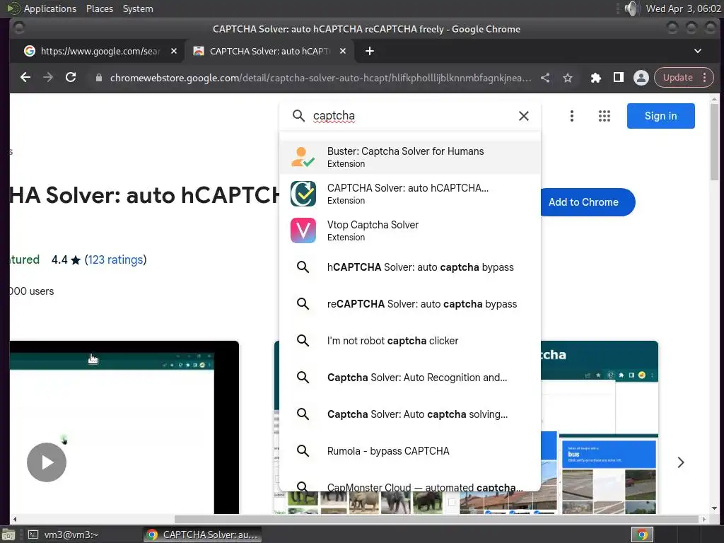Viewport: 724px width, 543px height.
Task: Click the volume speaker icon
Action: [x=631, y=8]
